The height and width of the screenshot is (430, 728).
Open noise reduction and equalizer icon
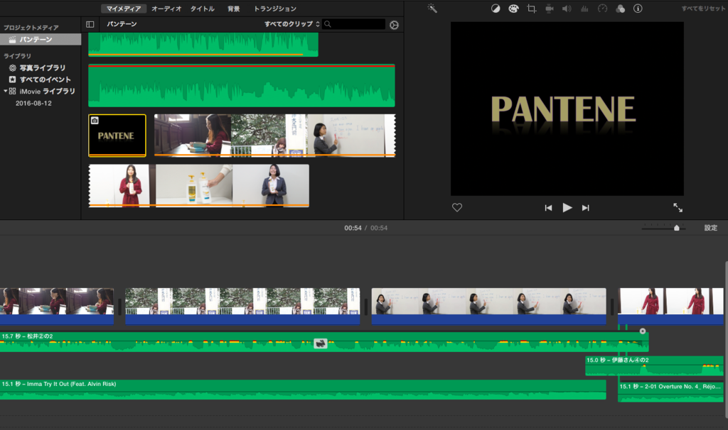[x=584, y=9]
